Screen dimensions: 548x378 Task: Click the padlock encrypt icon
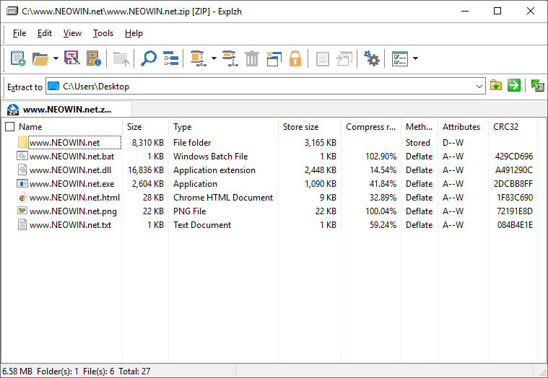[x=295, y=58]
